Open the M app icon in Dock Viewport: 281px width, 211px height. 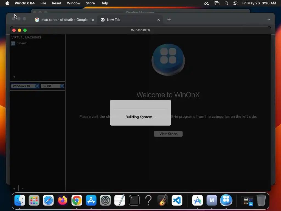click(212, 200)
